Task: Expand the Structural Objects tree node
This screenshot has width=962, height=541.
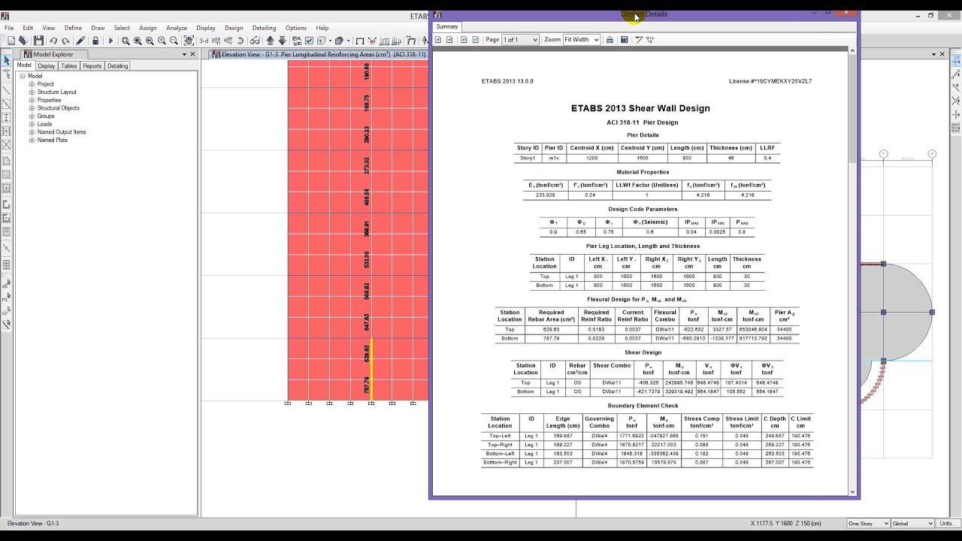Action: click(32, 108)
